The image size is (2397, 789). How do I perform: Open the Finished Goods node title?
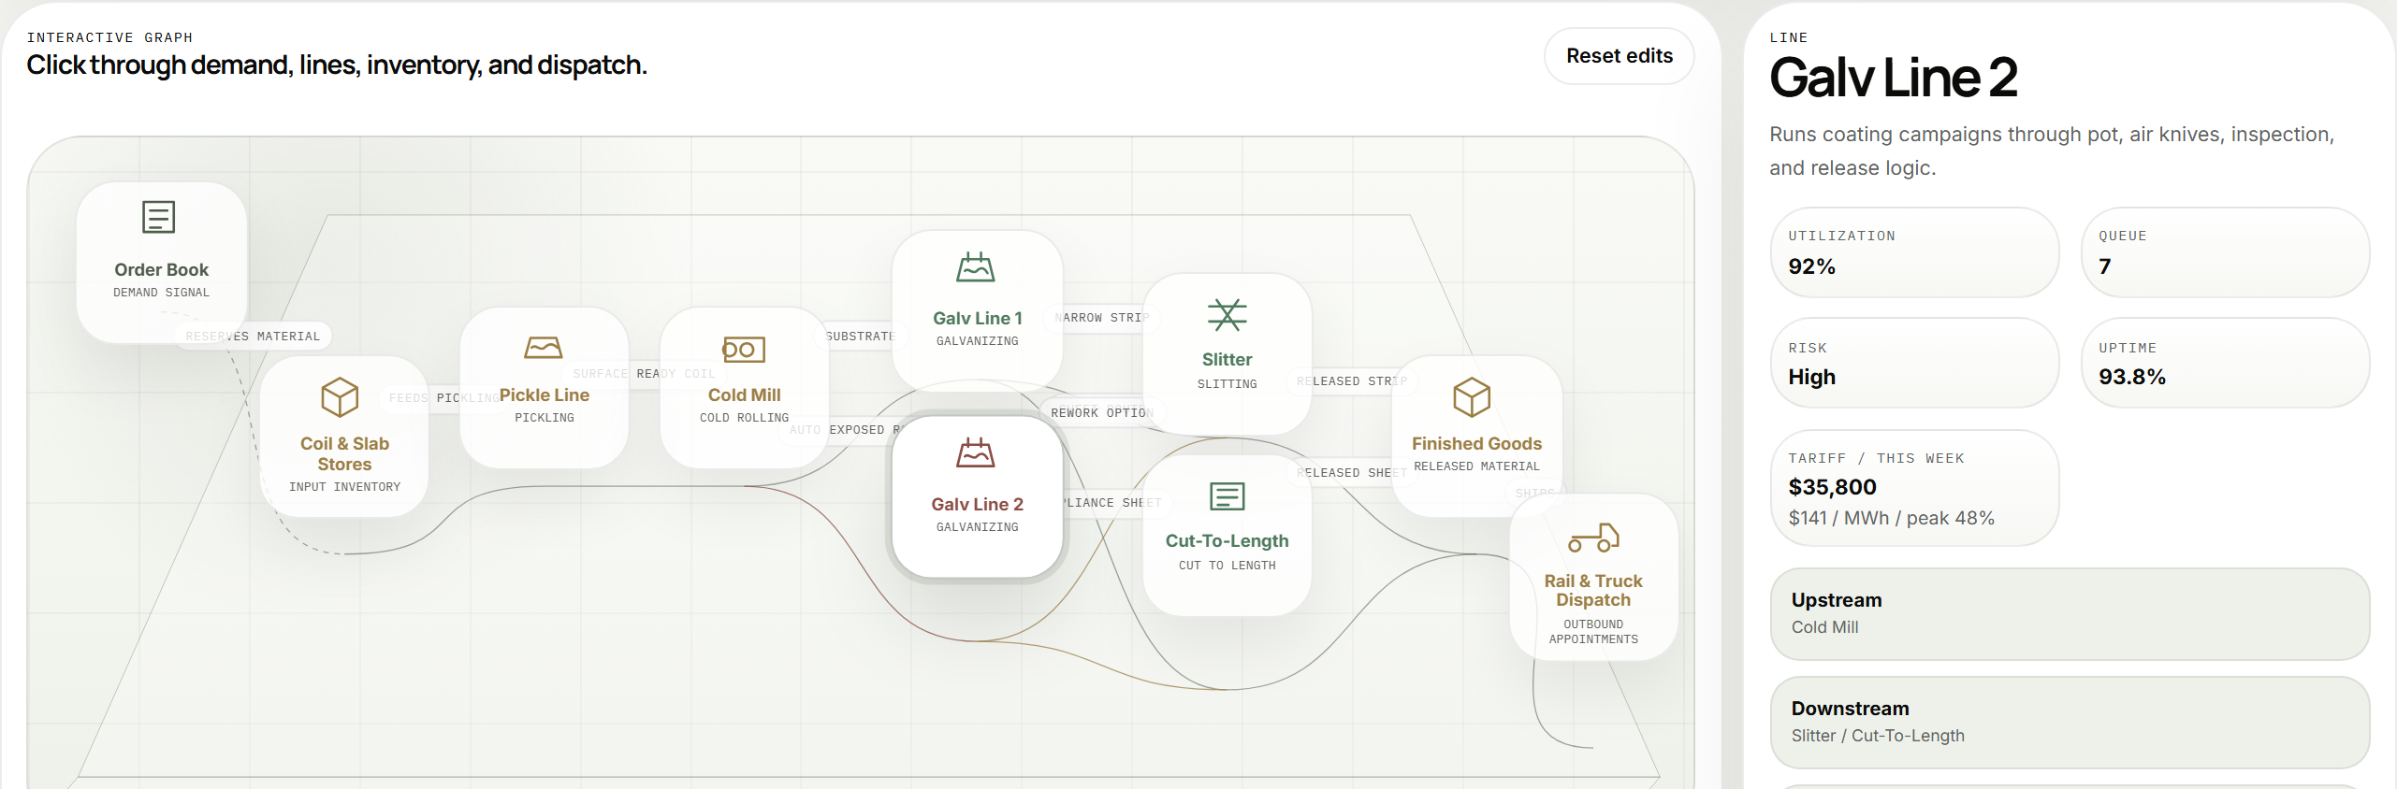[1476, 443]
